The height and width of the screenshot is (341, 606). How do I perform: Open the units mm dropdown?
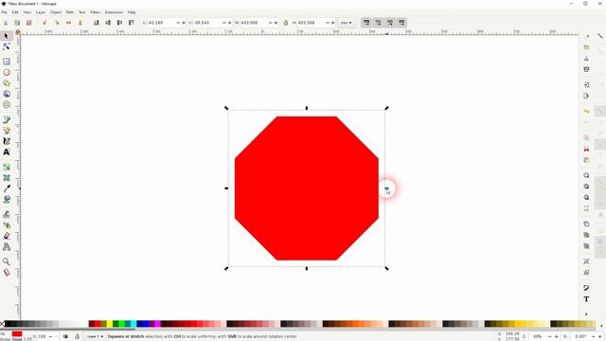coord(346,23)
